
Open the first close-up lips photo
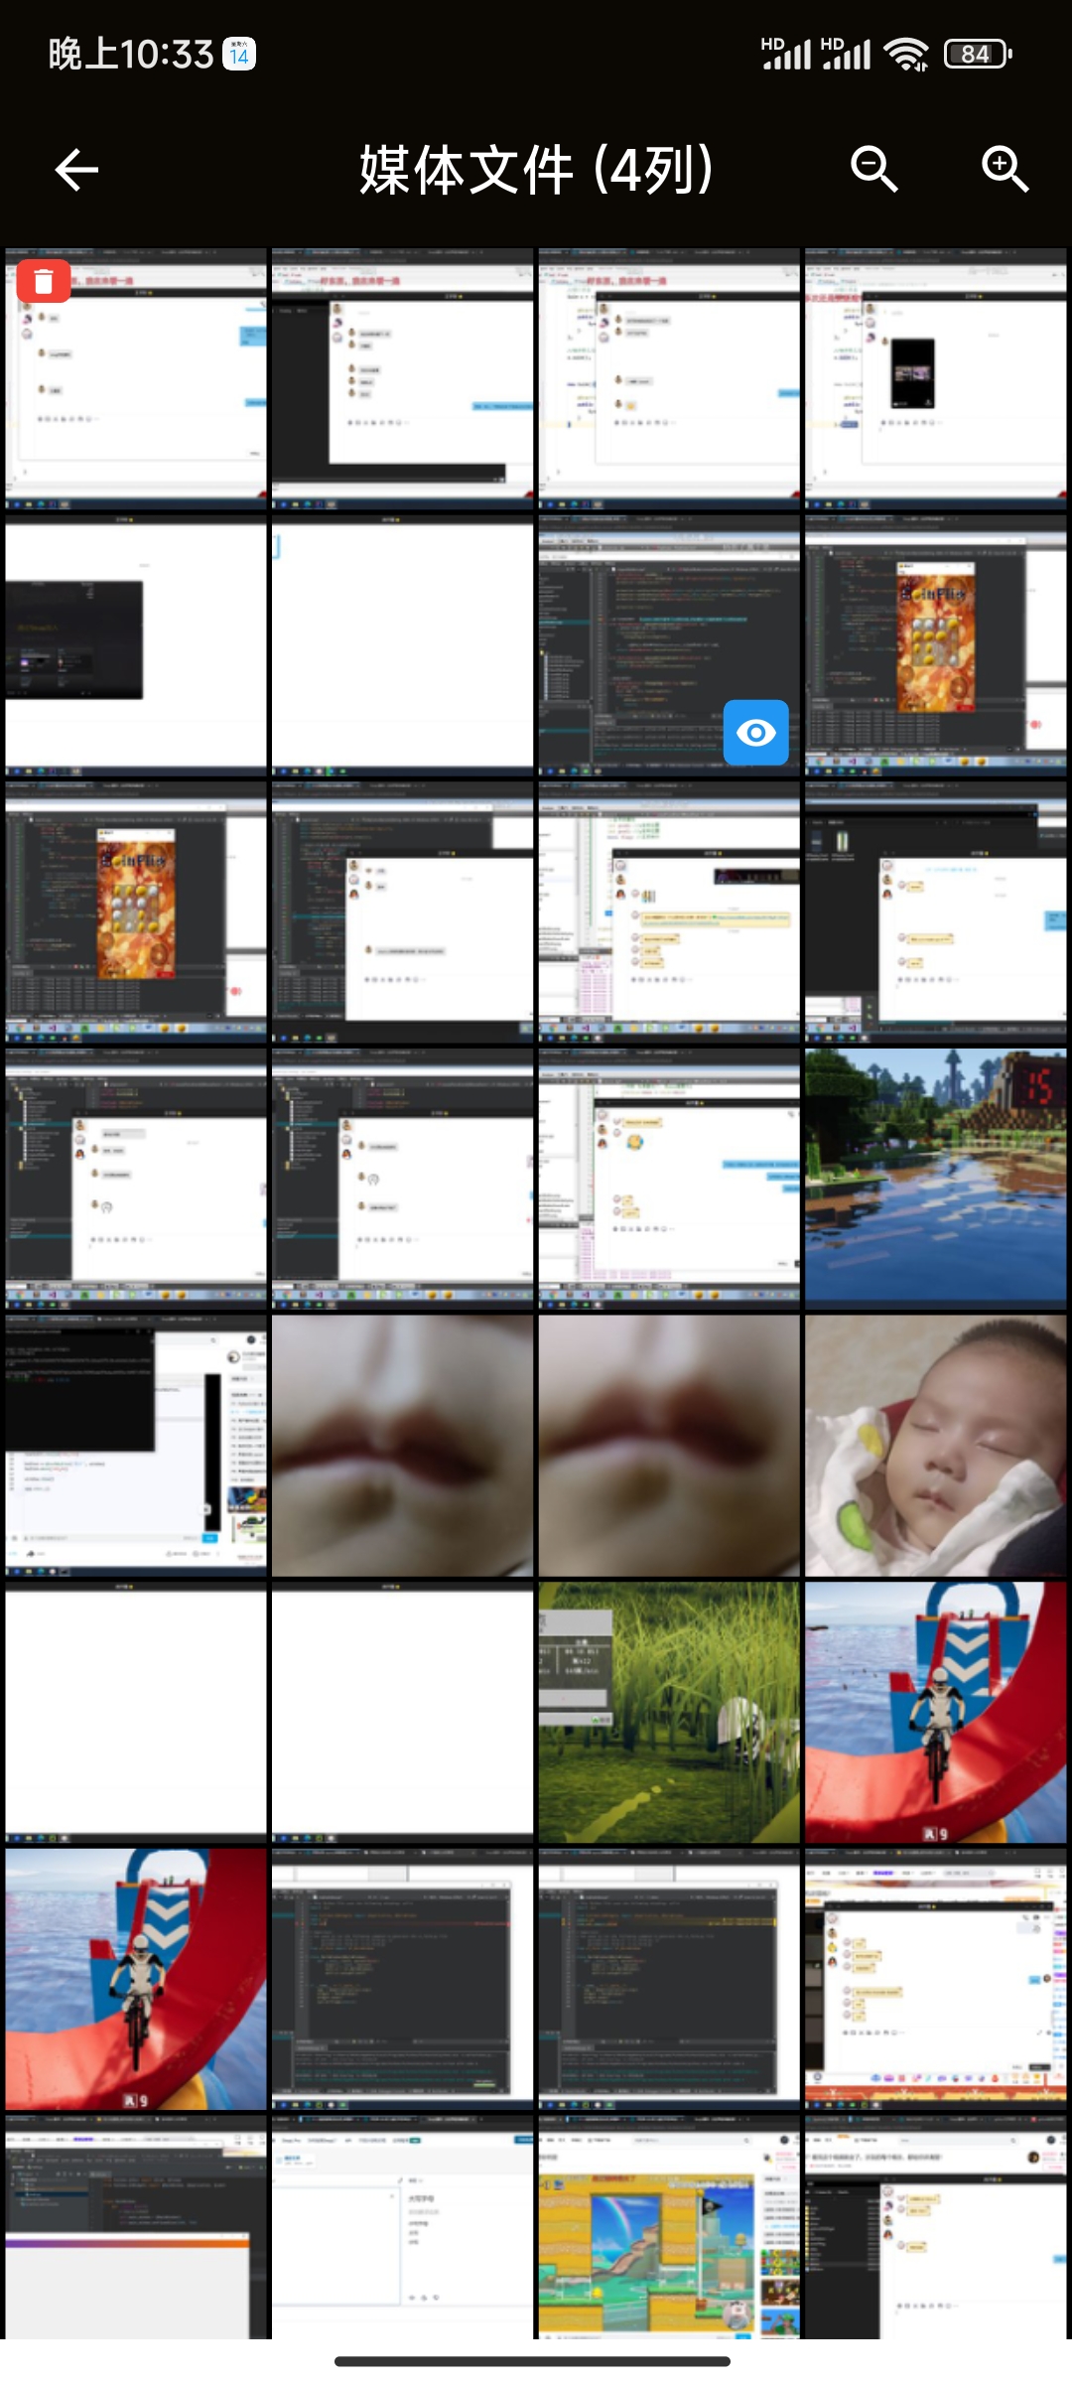tap(402, 1446)
